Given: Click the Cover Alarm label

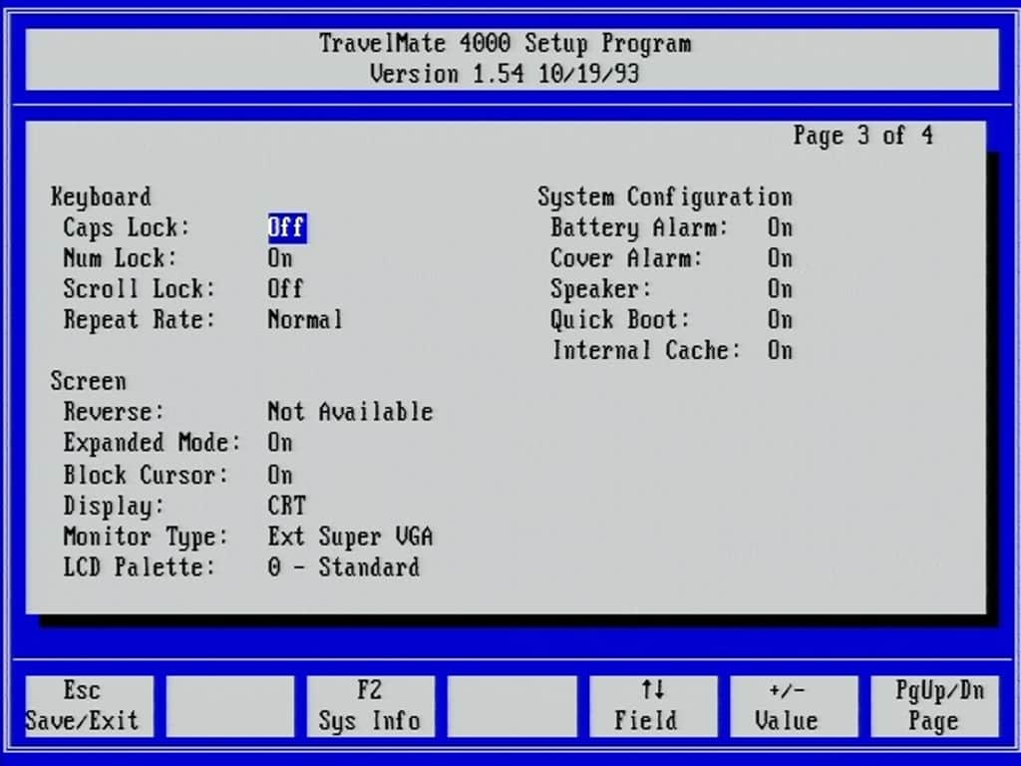Looking at the screenshot, I should pyautogui.click(x=626, y=258).
